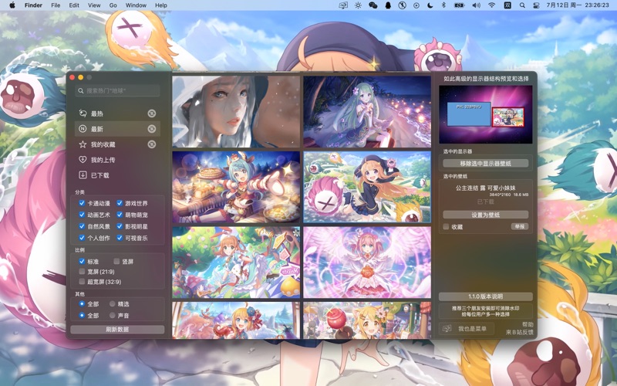The image size is (617, 386).
Task: Uncheck the 卡通动漫 category checkbox
Action: point(82,203)
